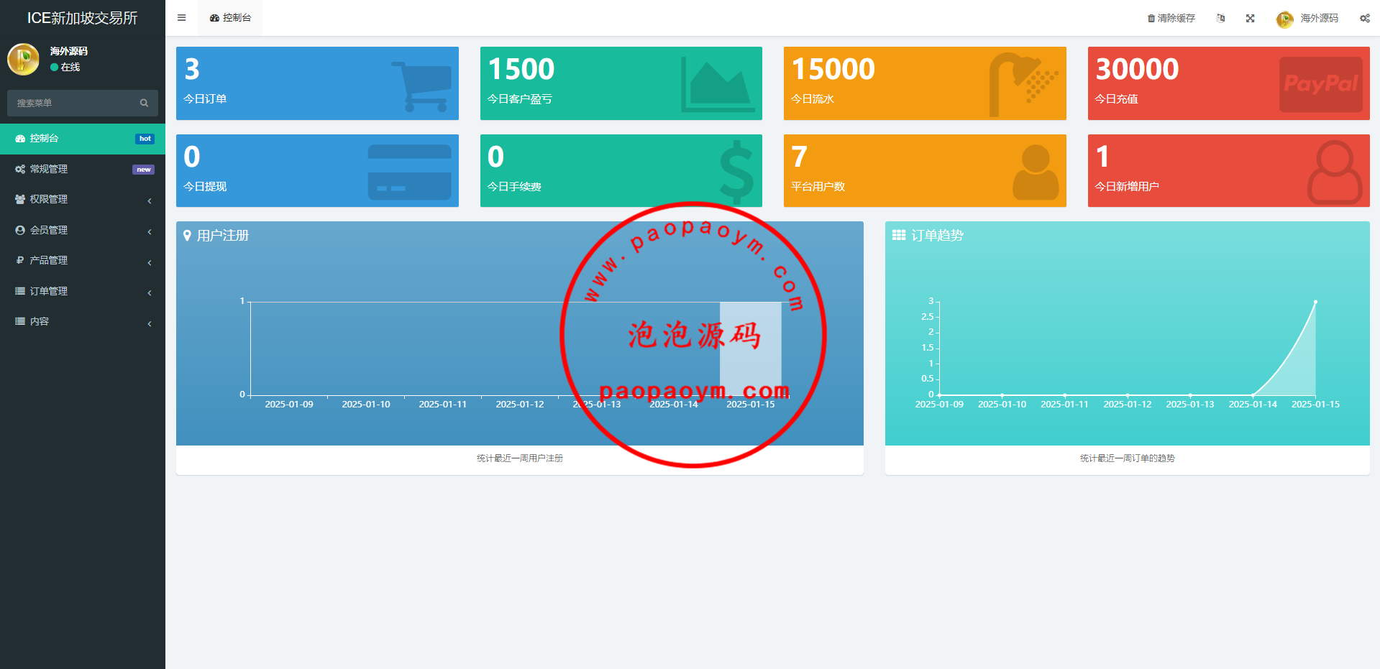1380x669 pixels.
Task: Click the chevron arrow beside 产品管理
Action: [150, 262]
